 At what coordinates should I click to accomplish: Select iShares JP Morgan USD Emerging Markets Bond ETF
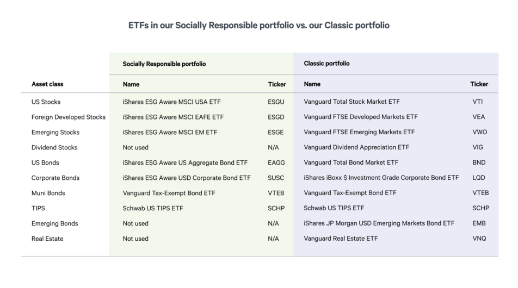[x=379, y=223]
